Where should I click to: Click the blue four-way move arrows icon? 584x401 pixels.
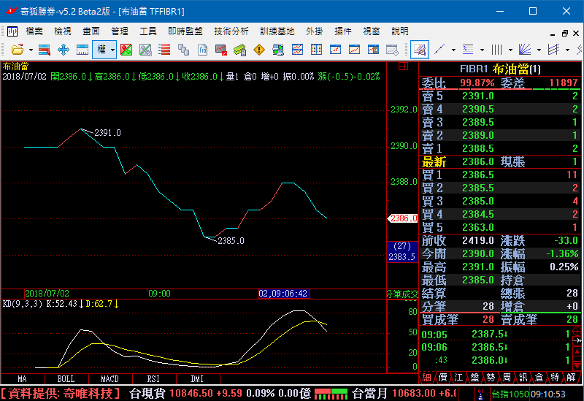64,50
